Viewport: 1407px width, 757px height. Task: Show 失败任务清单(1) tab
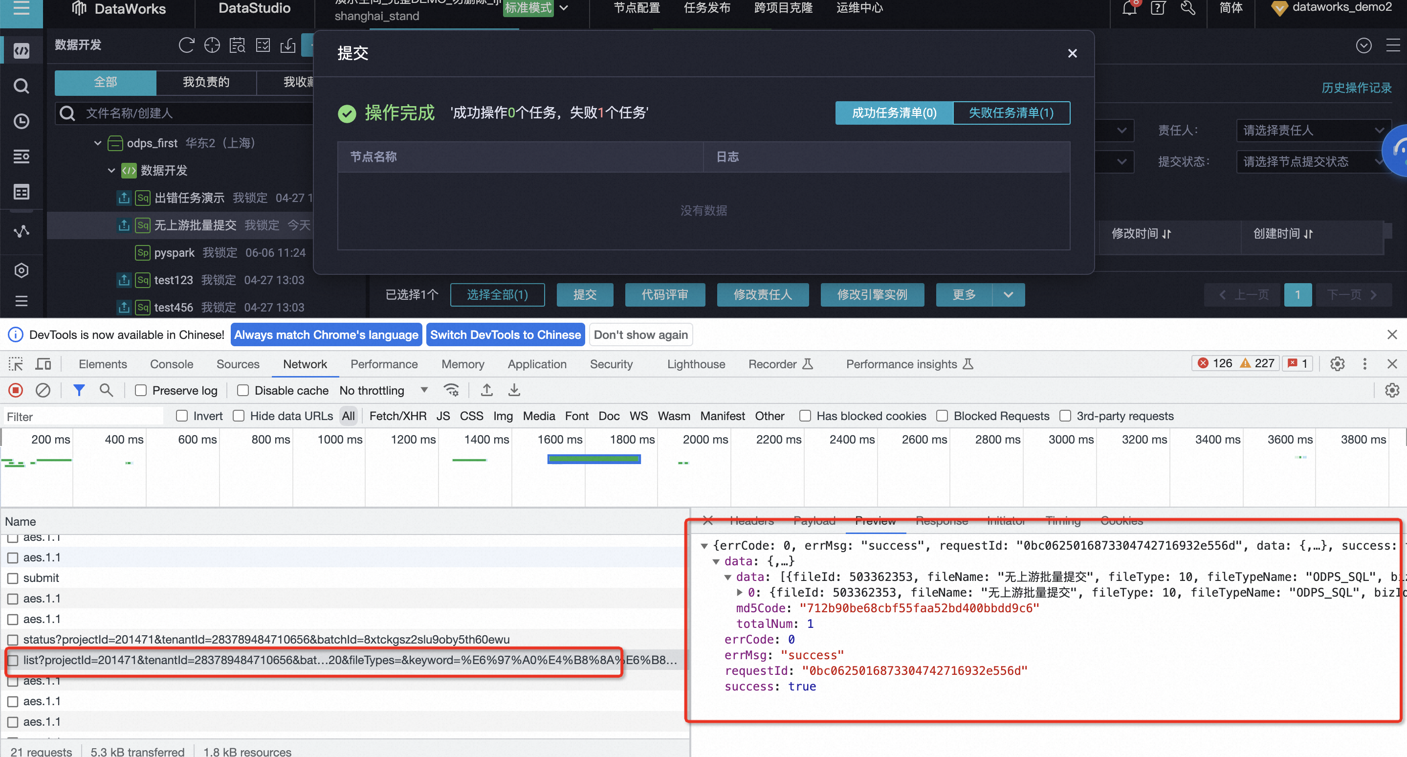tap(1011, 113)
